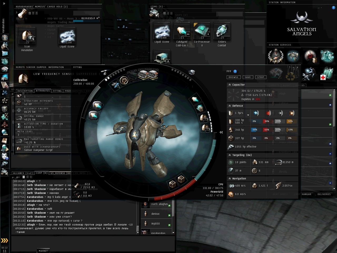Select third chat display mode icon
The image size is (337, 253).
31,177
